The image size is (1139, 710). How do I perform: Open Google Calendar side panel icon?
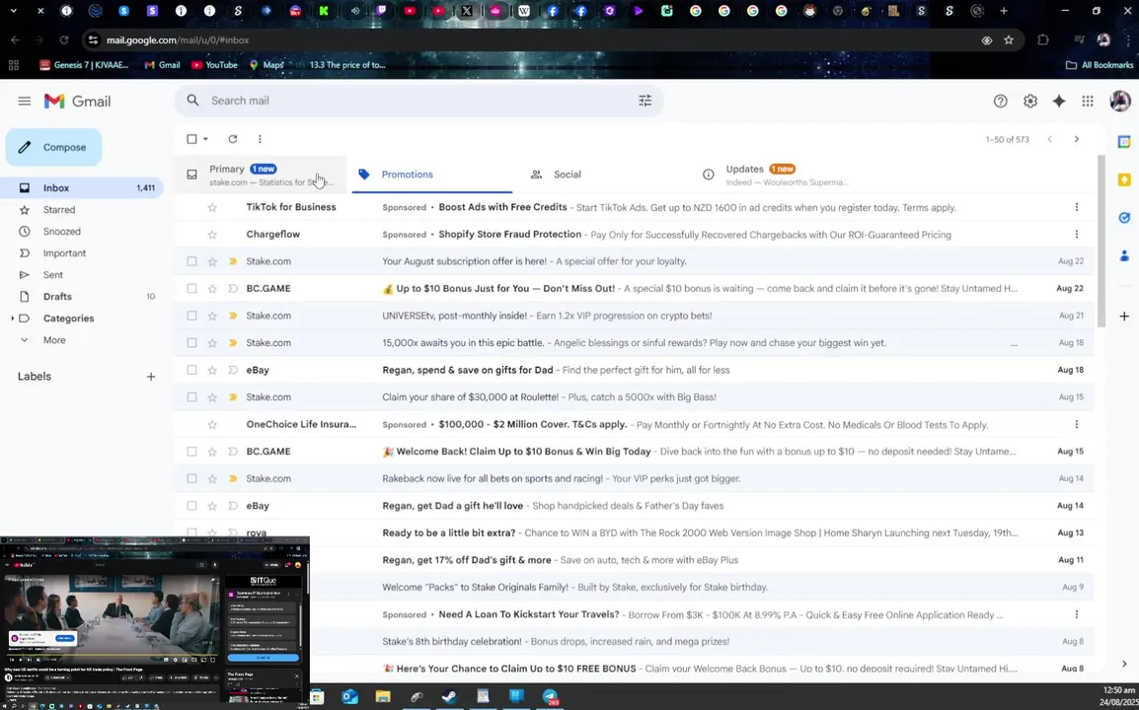tap(1124, 142)
